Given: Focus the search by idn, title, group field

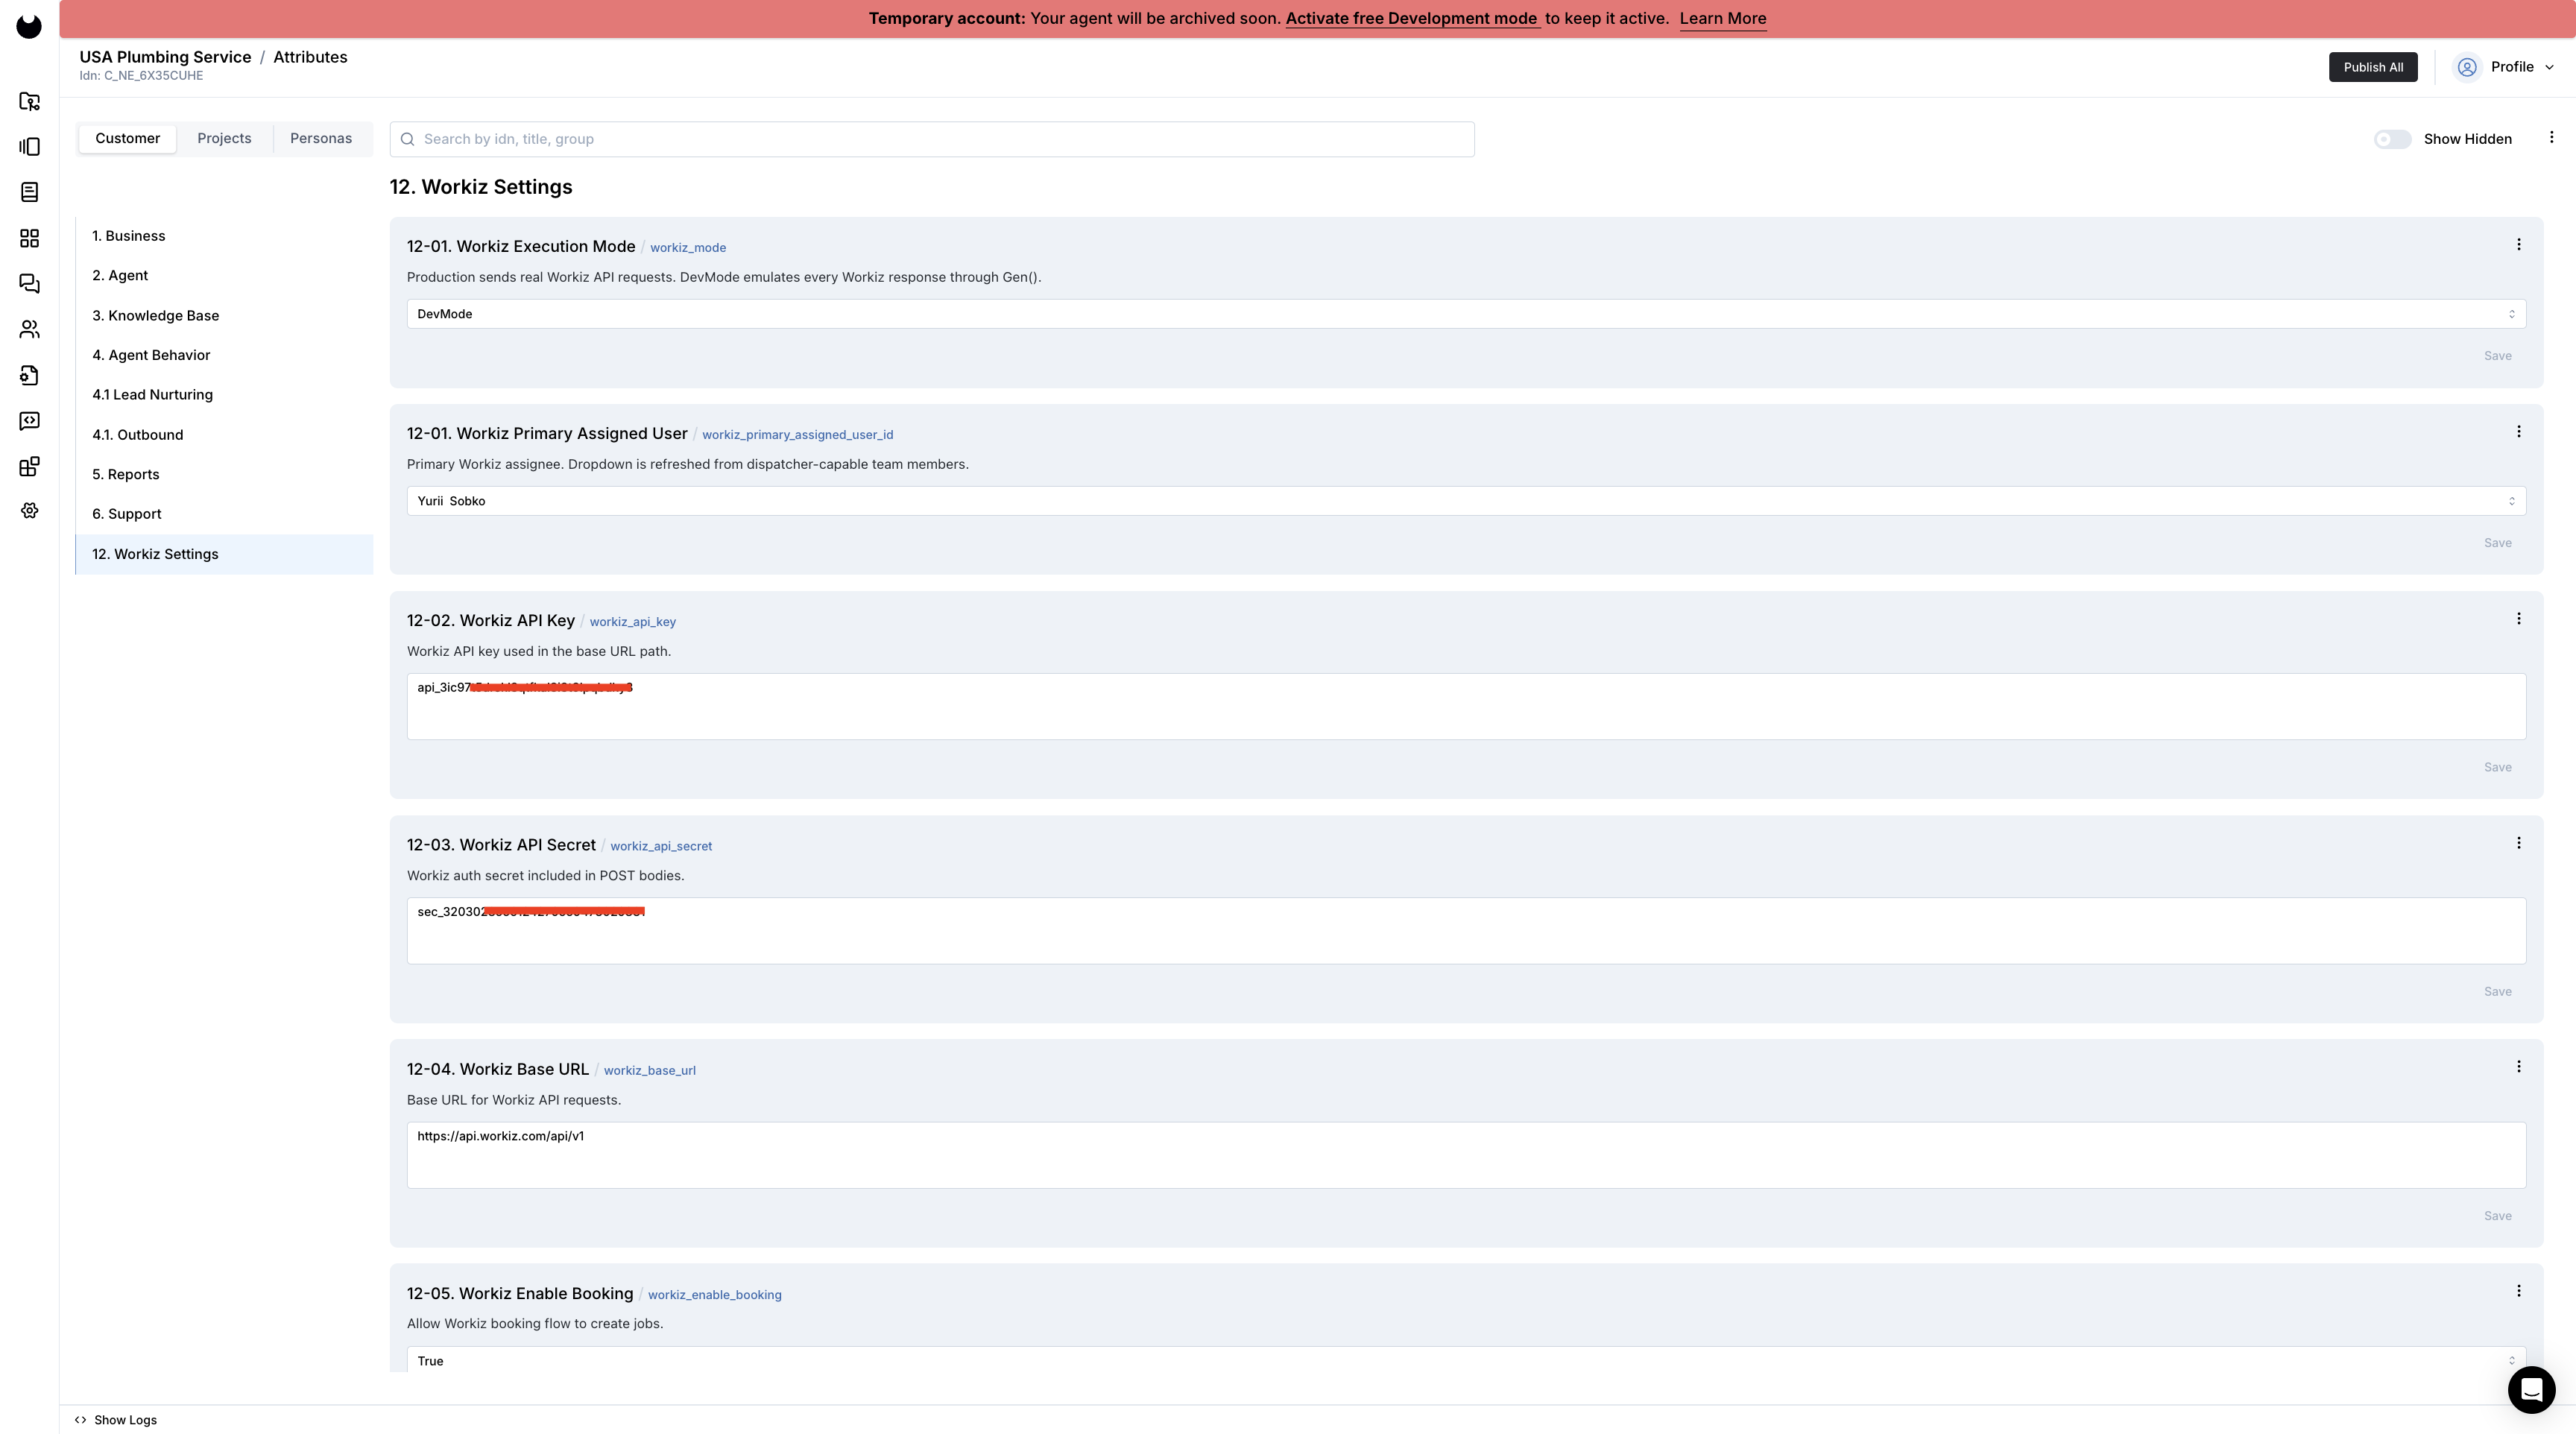Looking at the screenshot, I should (932, 139).
